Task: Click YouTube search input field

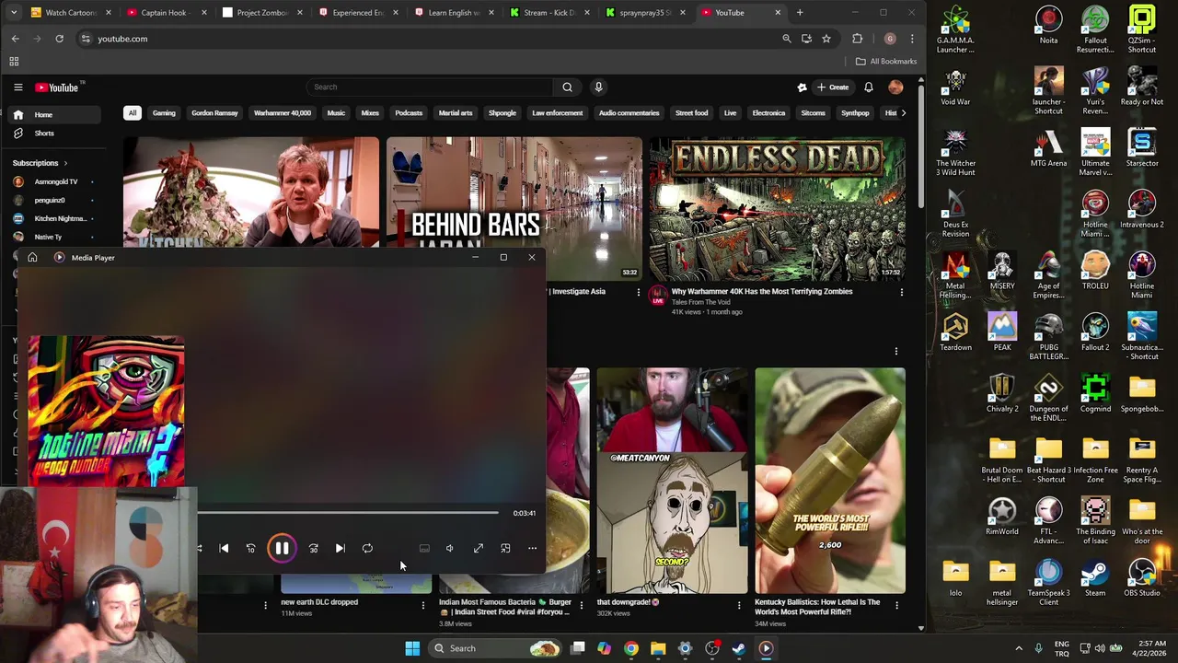Action: coord(429,87)
